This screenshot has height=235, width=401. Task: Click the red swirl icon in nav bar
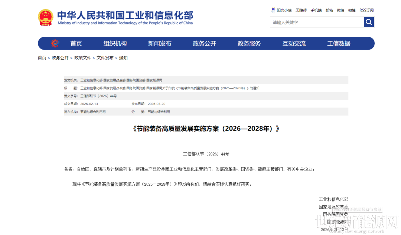tap(55, 43)
